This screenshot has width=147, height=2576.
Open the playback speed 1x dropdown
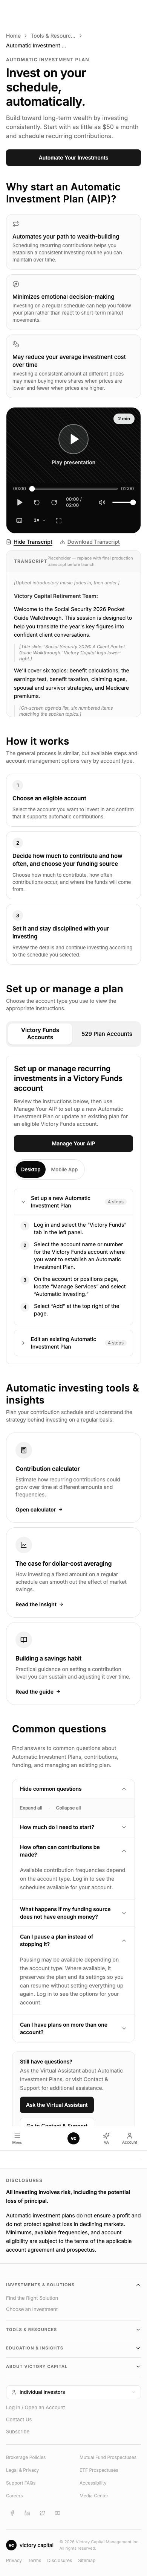[x=37, y=520]
